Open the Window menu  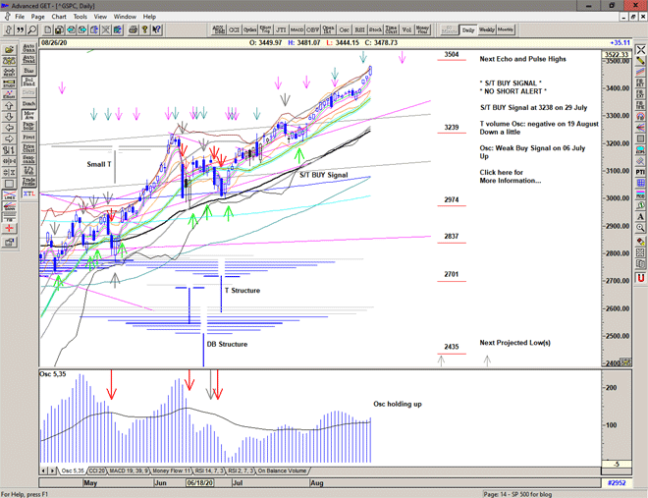click(x=125, y=17)
